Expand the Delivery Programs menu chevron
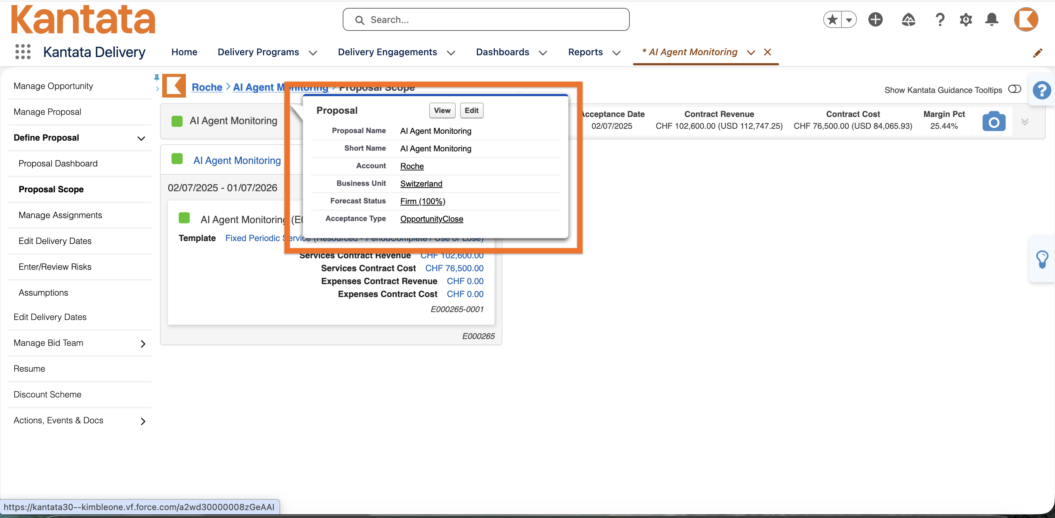This screenshot has width=1055, height=518. click(x=313, y=53)
